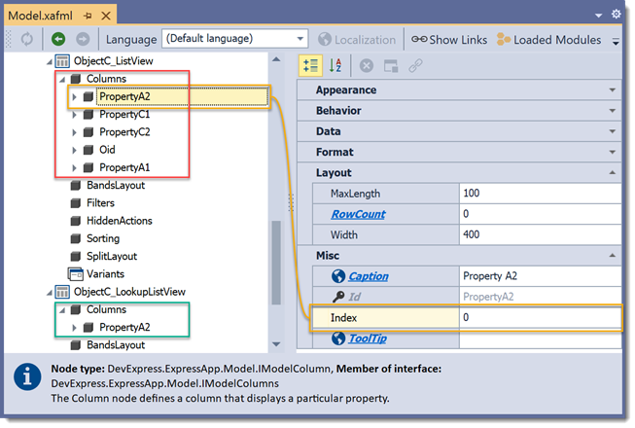Select the MaxLength property label
Viewport: 635px width, 428px height.
[x=355, y=194]
